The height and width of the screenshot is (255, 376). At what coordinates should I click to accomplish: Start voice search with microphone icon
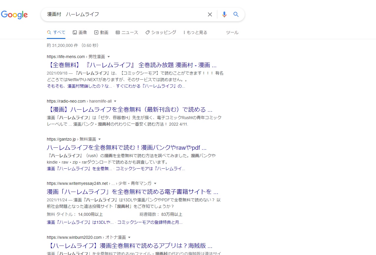(224, 14)
